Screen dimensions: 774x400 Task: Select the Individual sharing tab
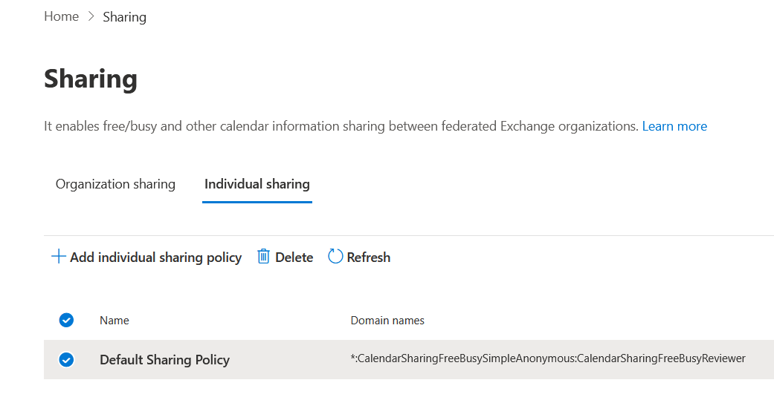[x=257, y=184]
